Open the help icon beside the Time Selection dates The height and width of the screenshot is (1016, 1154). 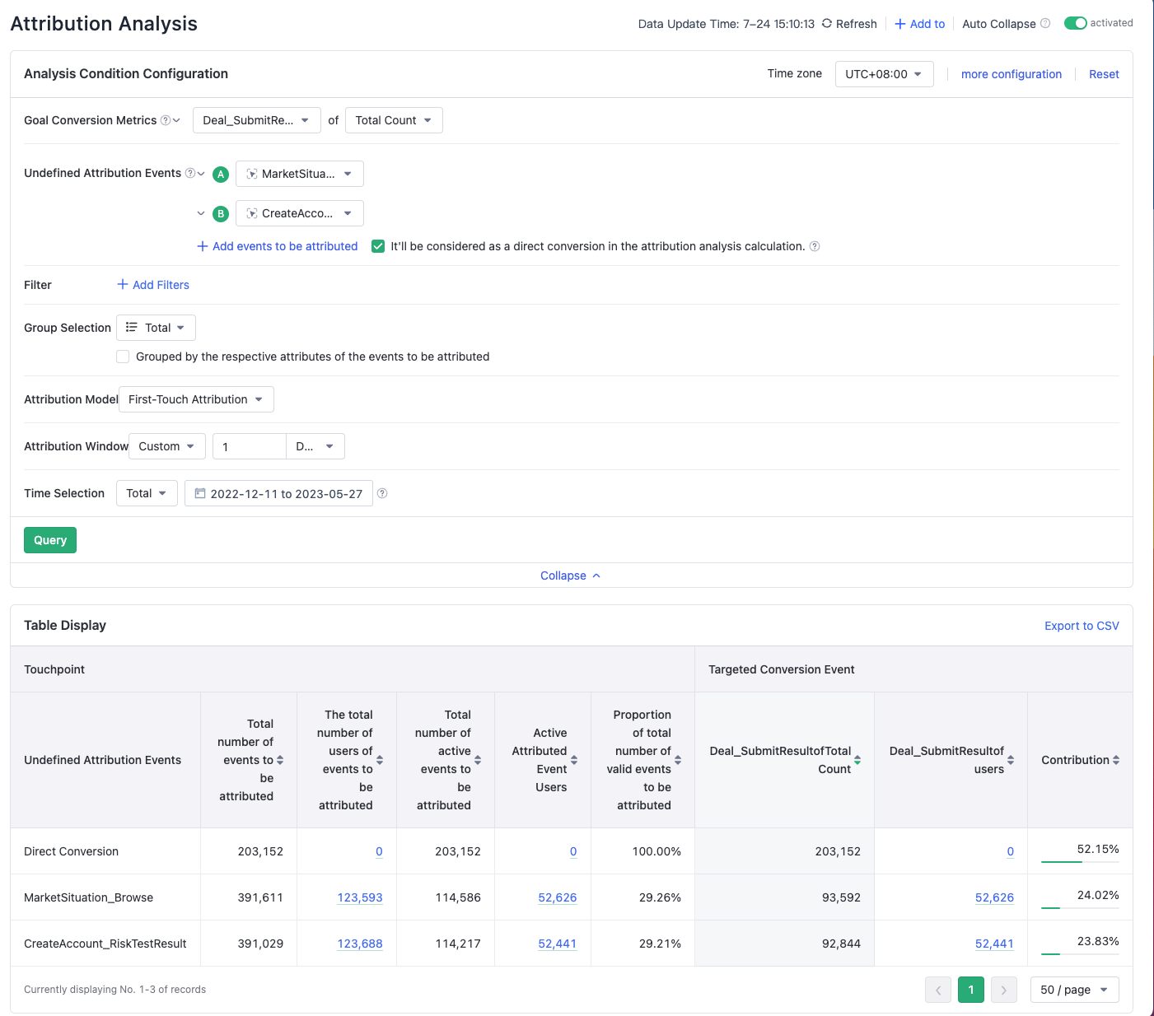(x=382, y=492)
